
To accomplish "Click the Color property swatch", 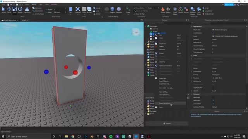I will (x=213, y=36).
